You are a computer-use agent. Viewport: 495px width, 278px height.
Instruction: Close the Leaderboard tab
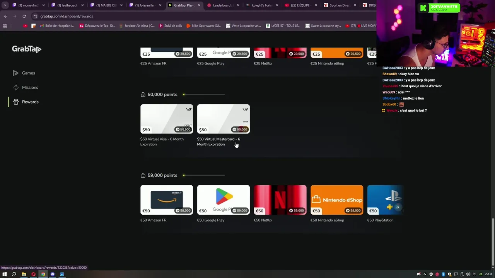click(x=238, y=5)
